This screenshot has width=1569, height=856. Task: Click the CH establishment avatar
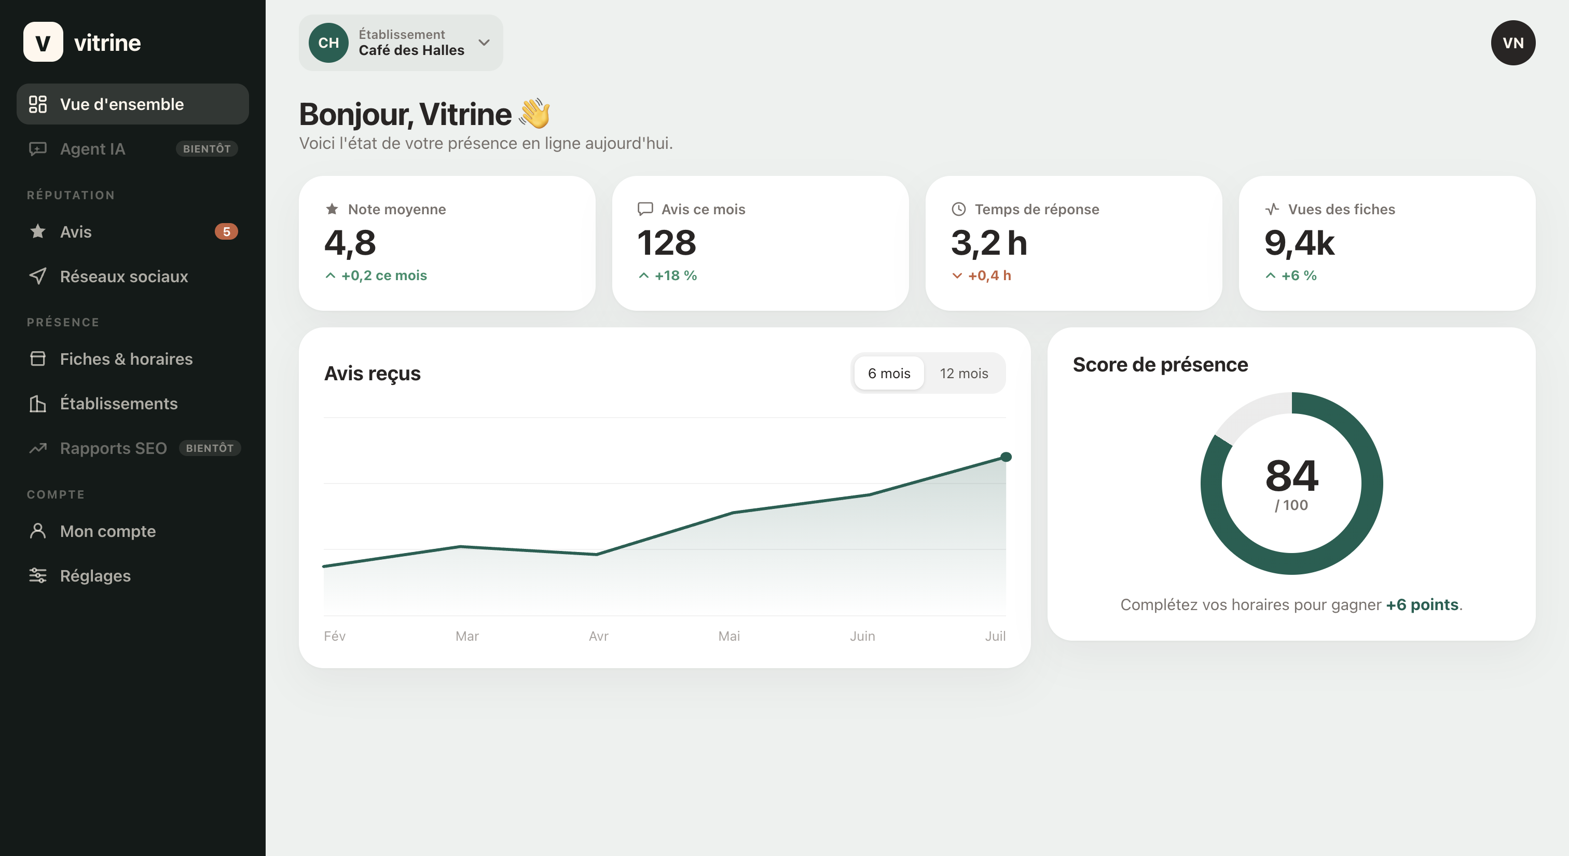point(328,43)
